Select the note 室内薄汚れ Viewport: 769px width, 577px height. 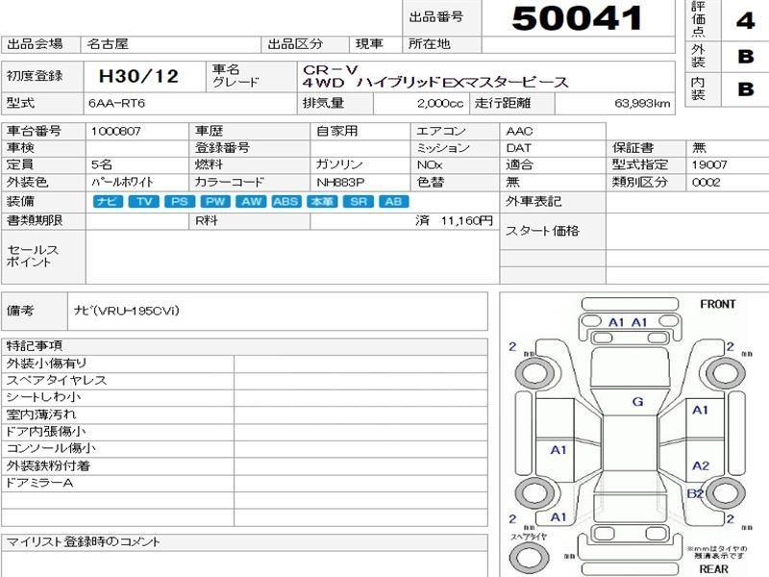pos(41,414)
